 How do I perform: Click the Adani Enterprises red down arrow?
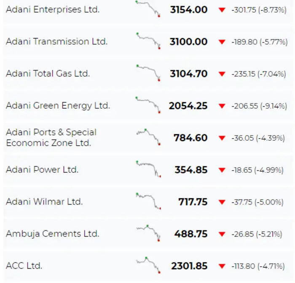pos(222,10)
